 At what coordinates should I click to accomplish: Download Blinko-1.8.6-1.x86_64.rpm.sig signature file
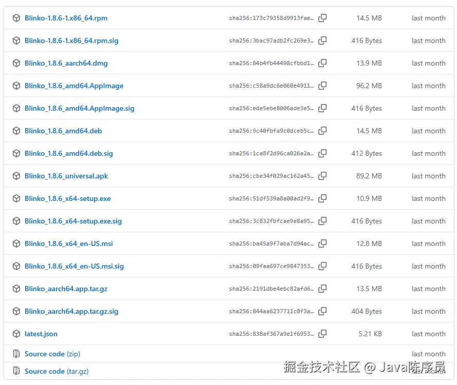tap(71, 40)
